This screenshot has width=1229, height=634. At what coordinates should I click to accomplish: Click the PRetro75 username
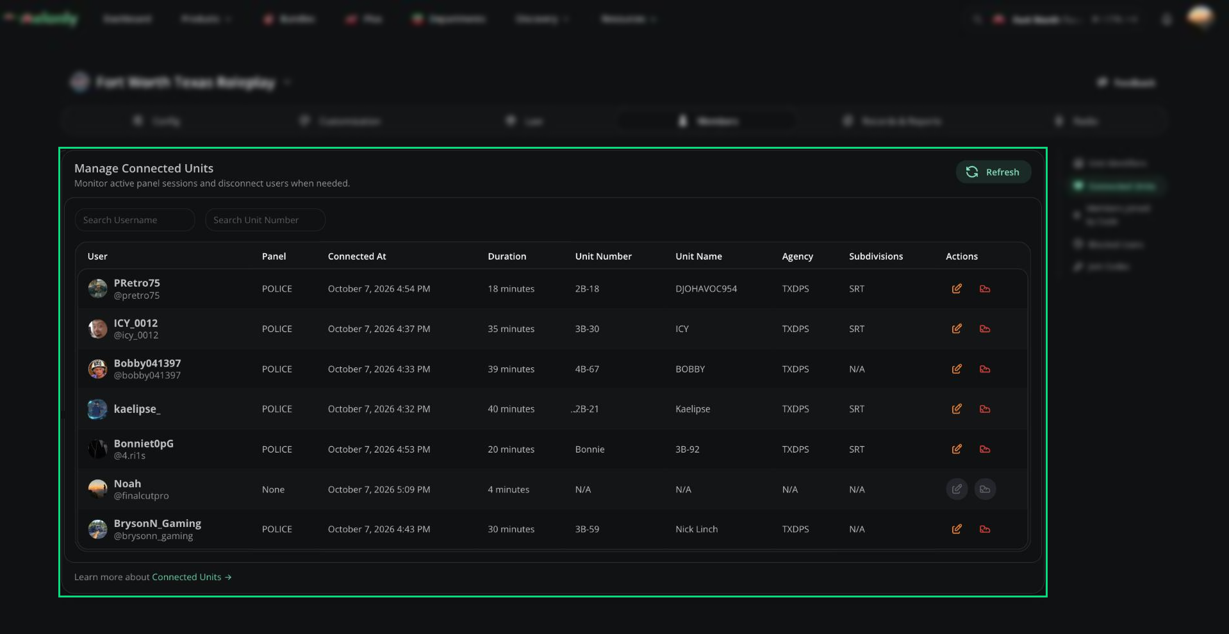tap(137, 283)
